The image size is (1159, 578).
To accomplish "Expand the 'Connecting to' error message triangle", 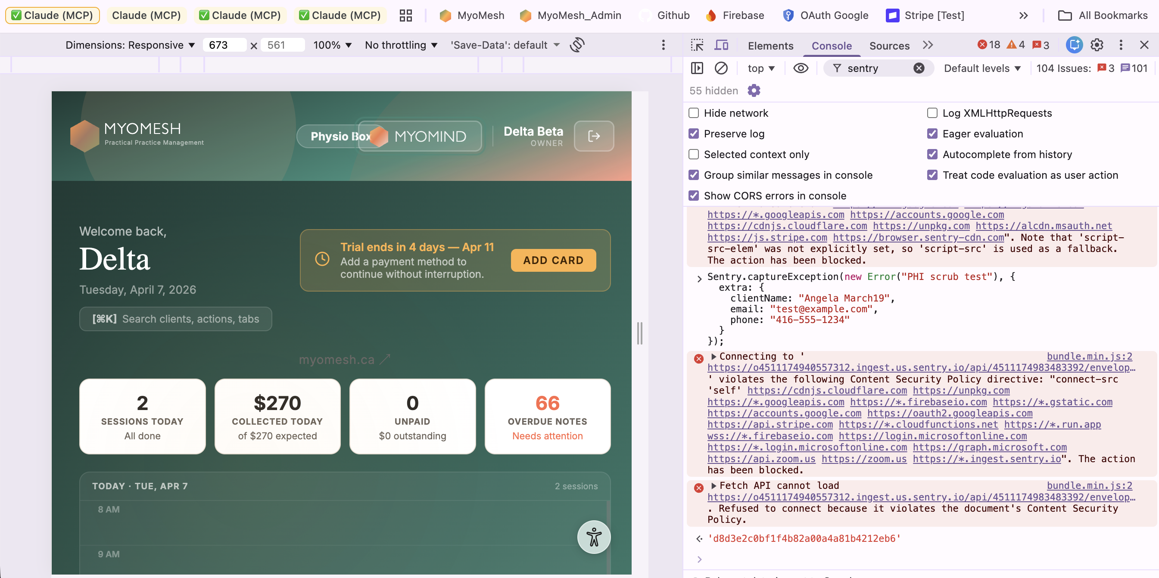I will (713, 357).
